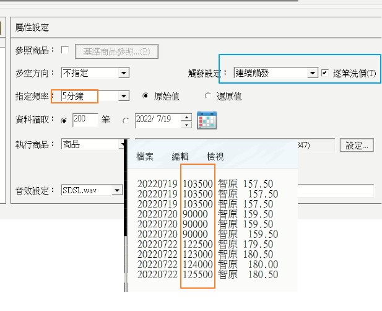Toggle the 逐筆洗價(T) checkbox
The width and height of the screenshot is (382, 311).
coord(325,73)
